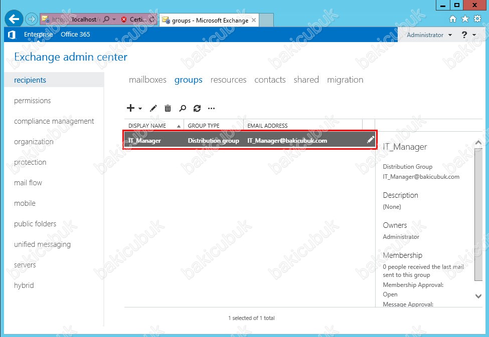Click the Edit pencil toolbar icon
The image size is (489, 337).
point(153,108)
